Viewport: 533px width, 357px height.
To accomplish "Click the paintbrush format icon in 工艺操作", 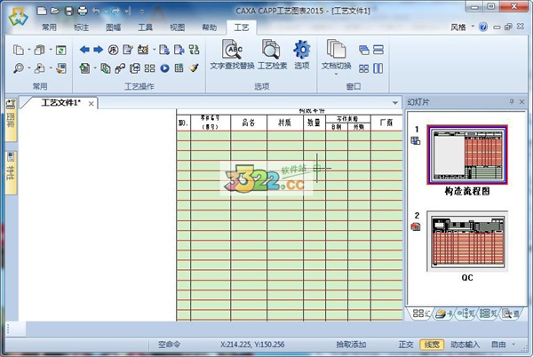I will [x=194, y=67].
